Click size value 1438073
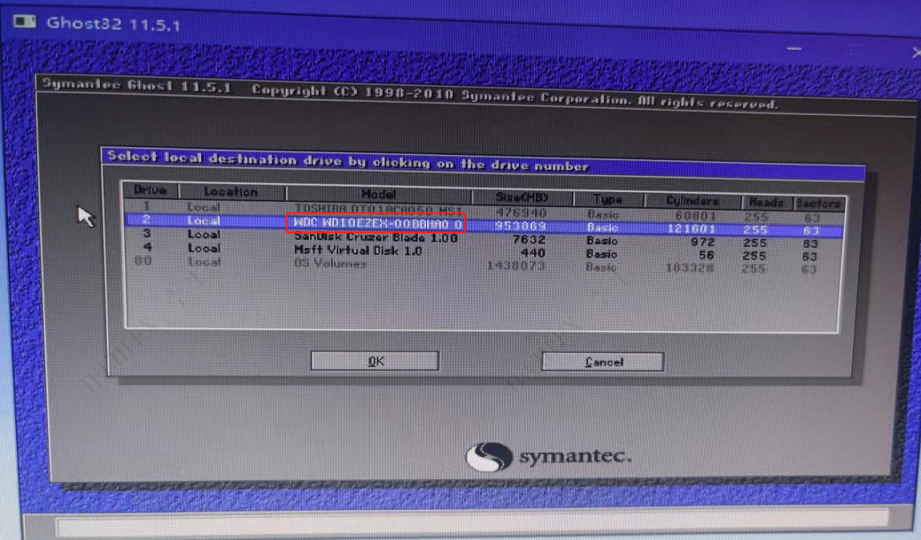 [x=516, y=266]
